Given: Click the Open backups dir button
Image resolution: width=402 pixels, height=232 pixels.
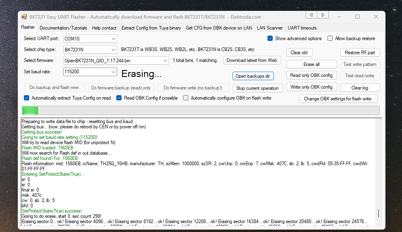Looking at the screenshot, I should (253, 76).
